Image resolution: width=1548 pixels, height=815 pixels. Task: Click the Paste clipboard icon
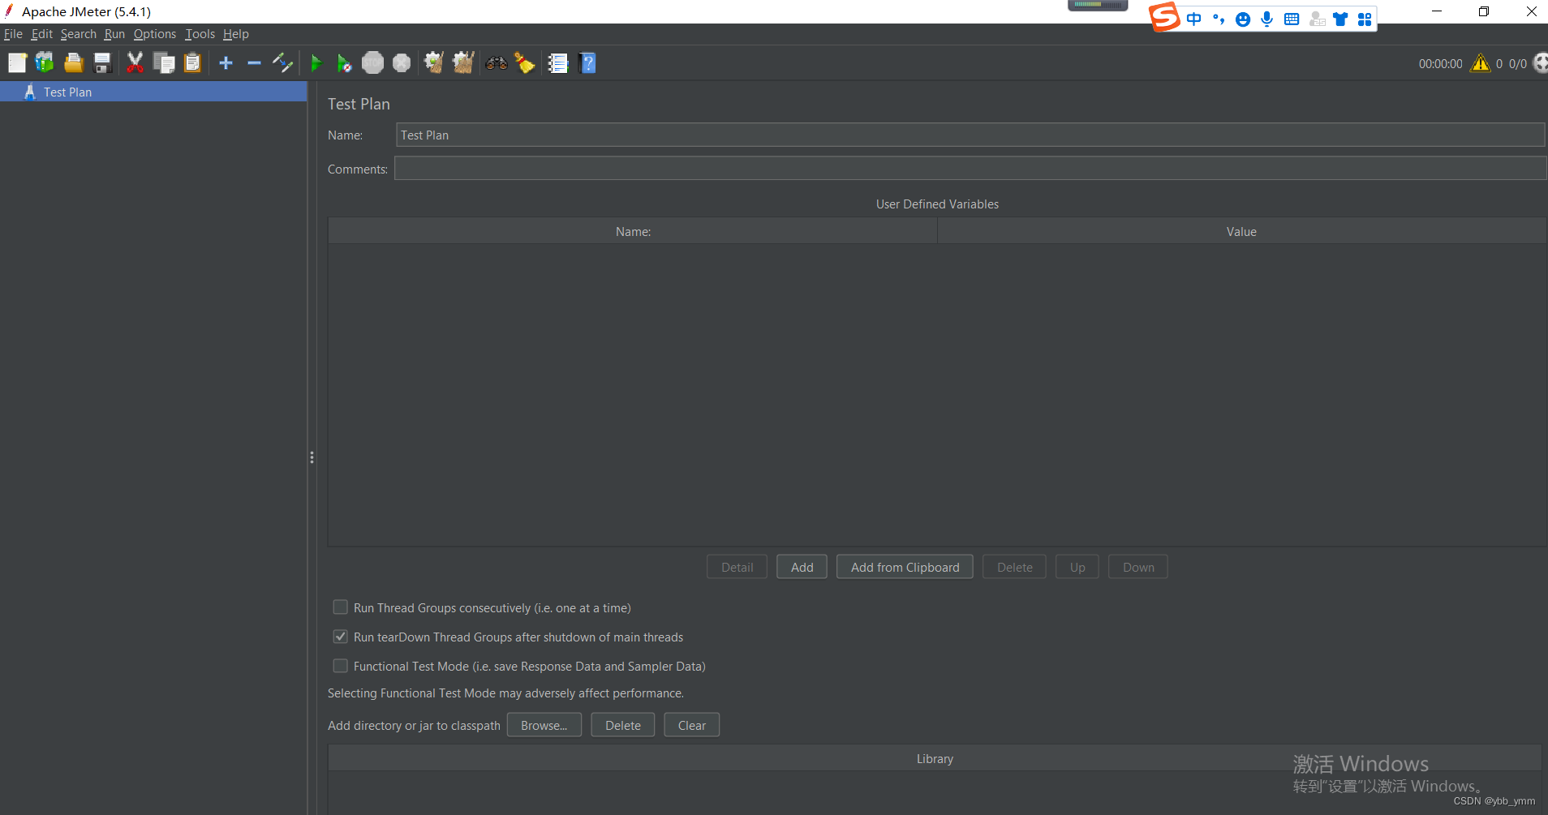coord(192,63)
